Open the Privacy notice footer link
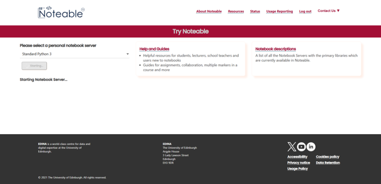 pos(299,163)
